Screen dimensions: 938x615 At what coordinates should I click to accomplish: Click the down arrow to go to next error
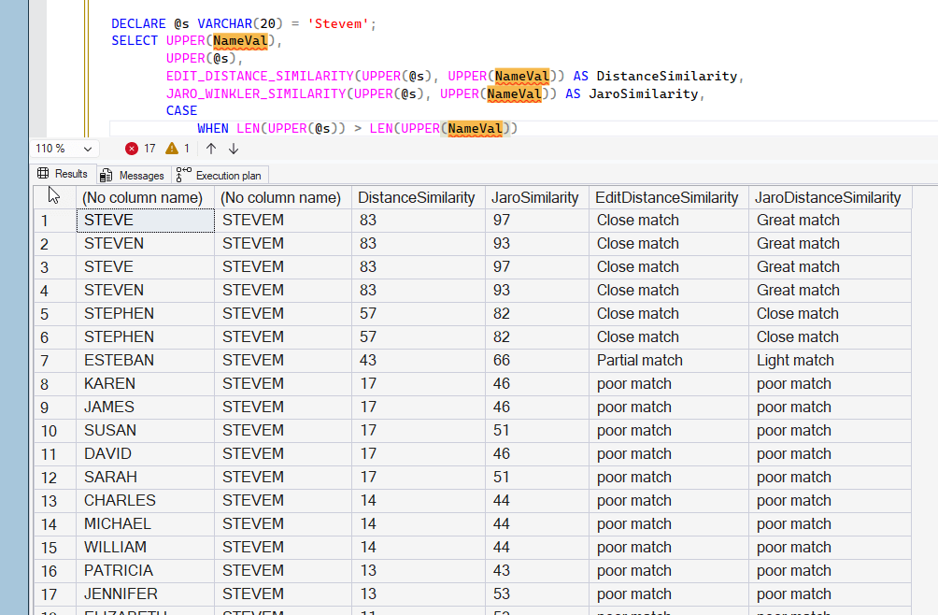[x=233, y=148]
